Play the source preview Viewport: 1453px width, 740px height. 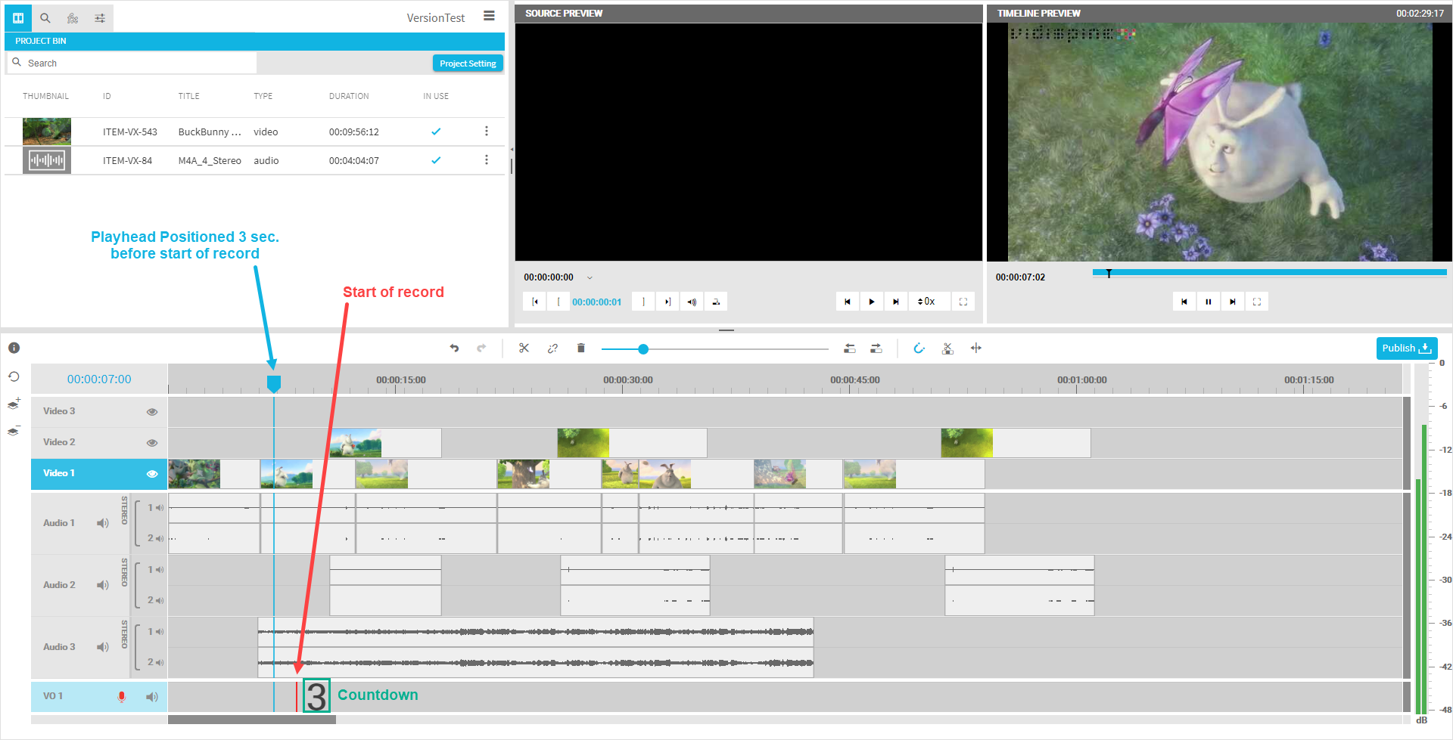point(872,302)
